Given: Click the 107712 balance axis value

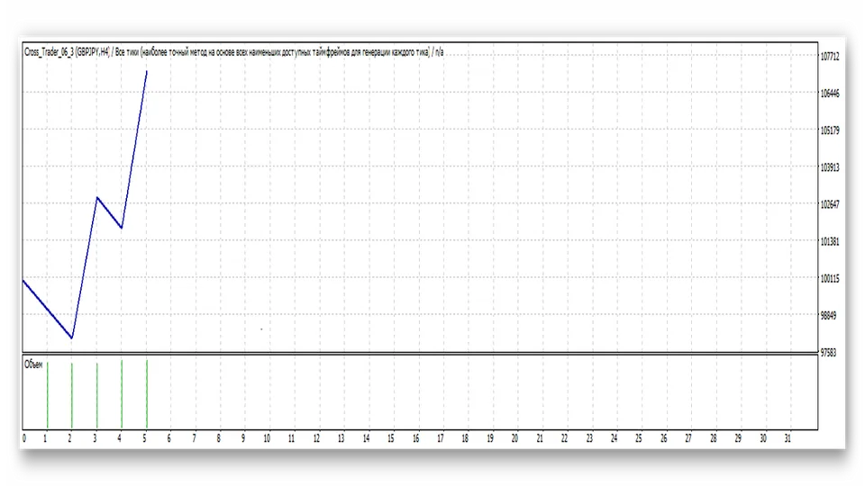Looking at the screenshot, I should tap(830, 57).
